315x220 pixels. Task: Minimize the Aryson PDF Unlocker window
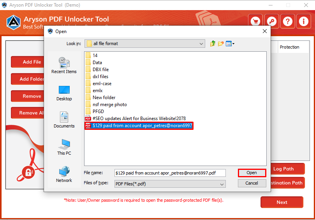click(x=270, y=5)
